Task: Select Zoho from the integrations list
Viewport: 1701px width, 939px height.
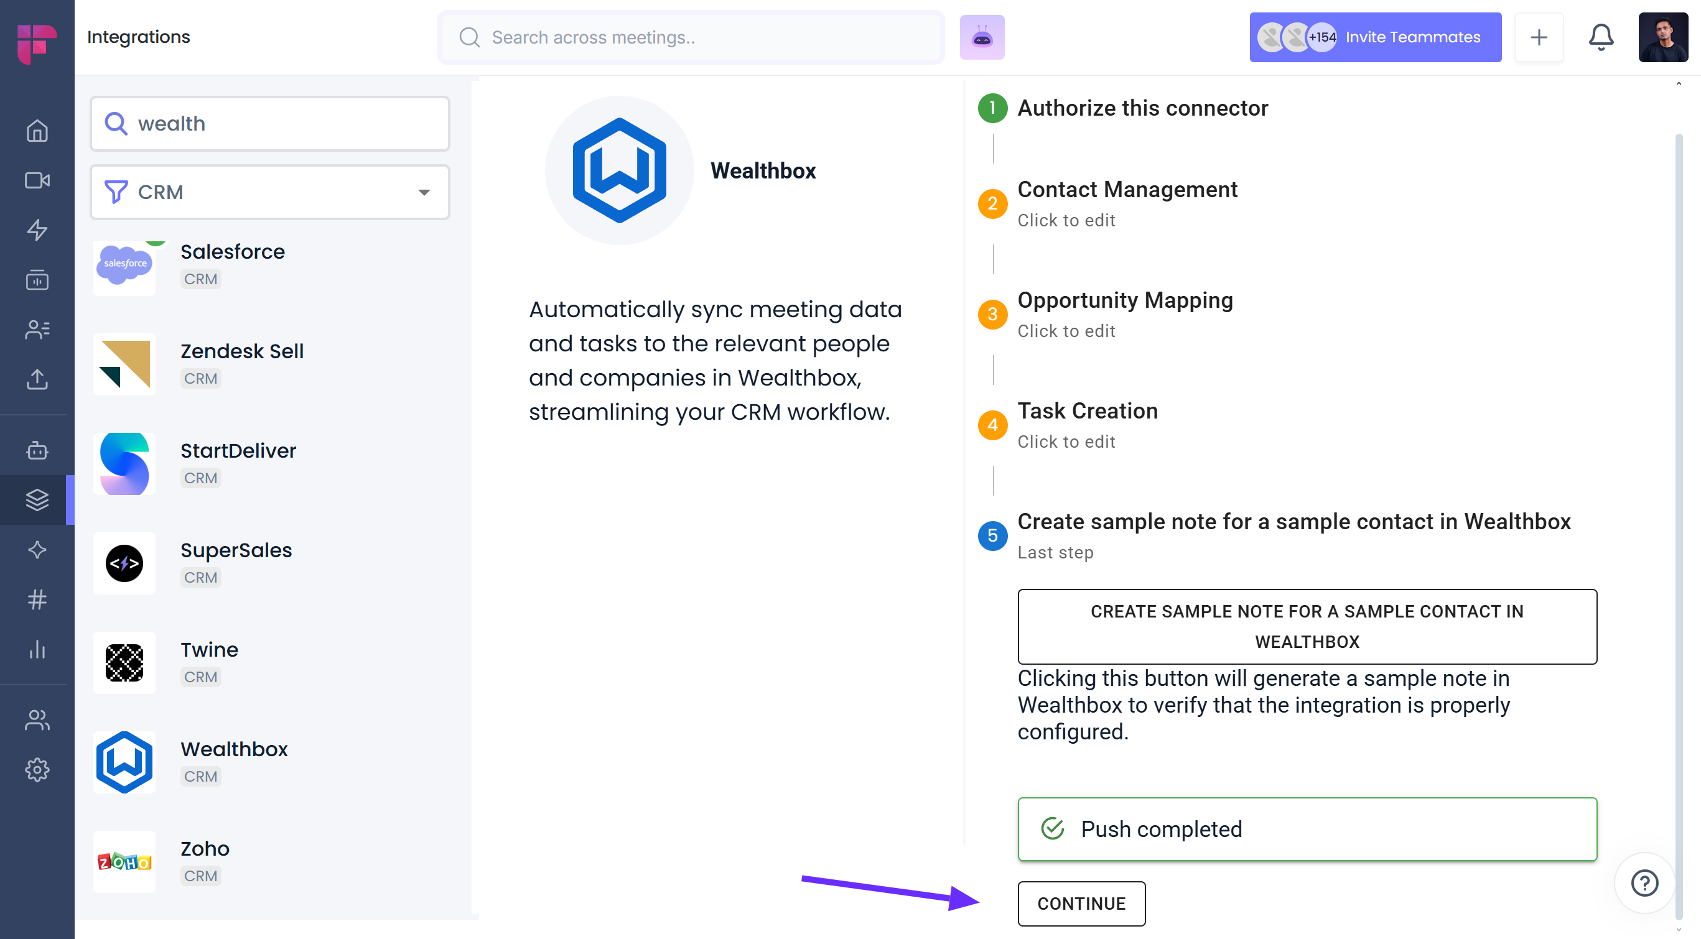Action: click(205, 849)
